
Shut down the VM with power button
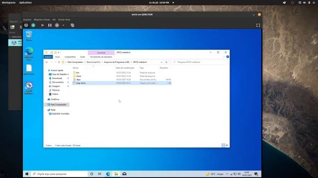coord(57,25)
